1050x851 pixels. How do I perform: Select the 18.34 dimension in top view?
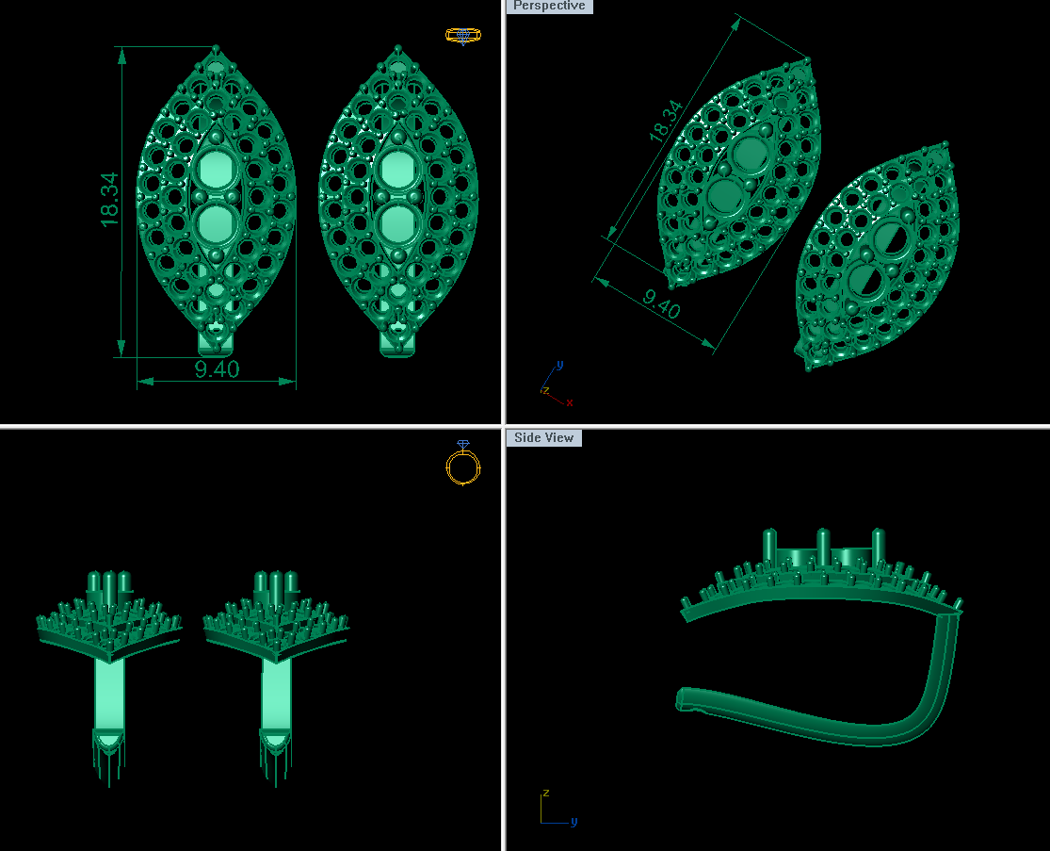[109, 200]
